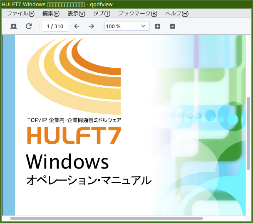Viewport: 253px width, 223px height.
Task: Zoom in with plus icon
Action: pos(158,26)
